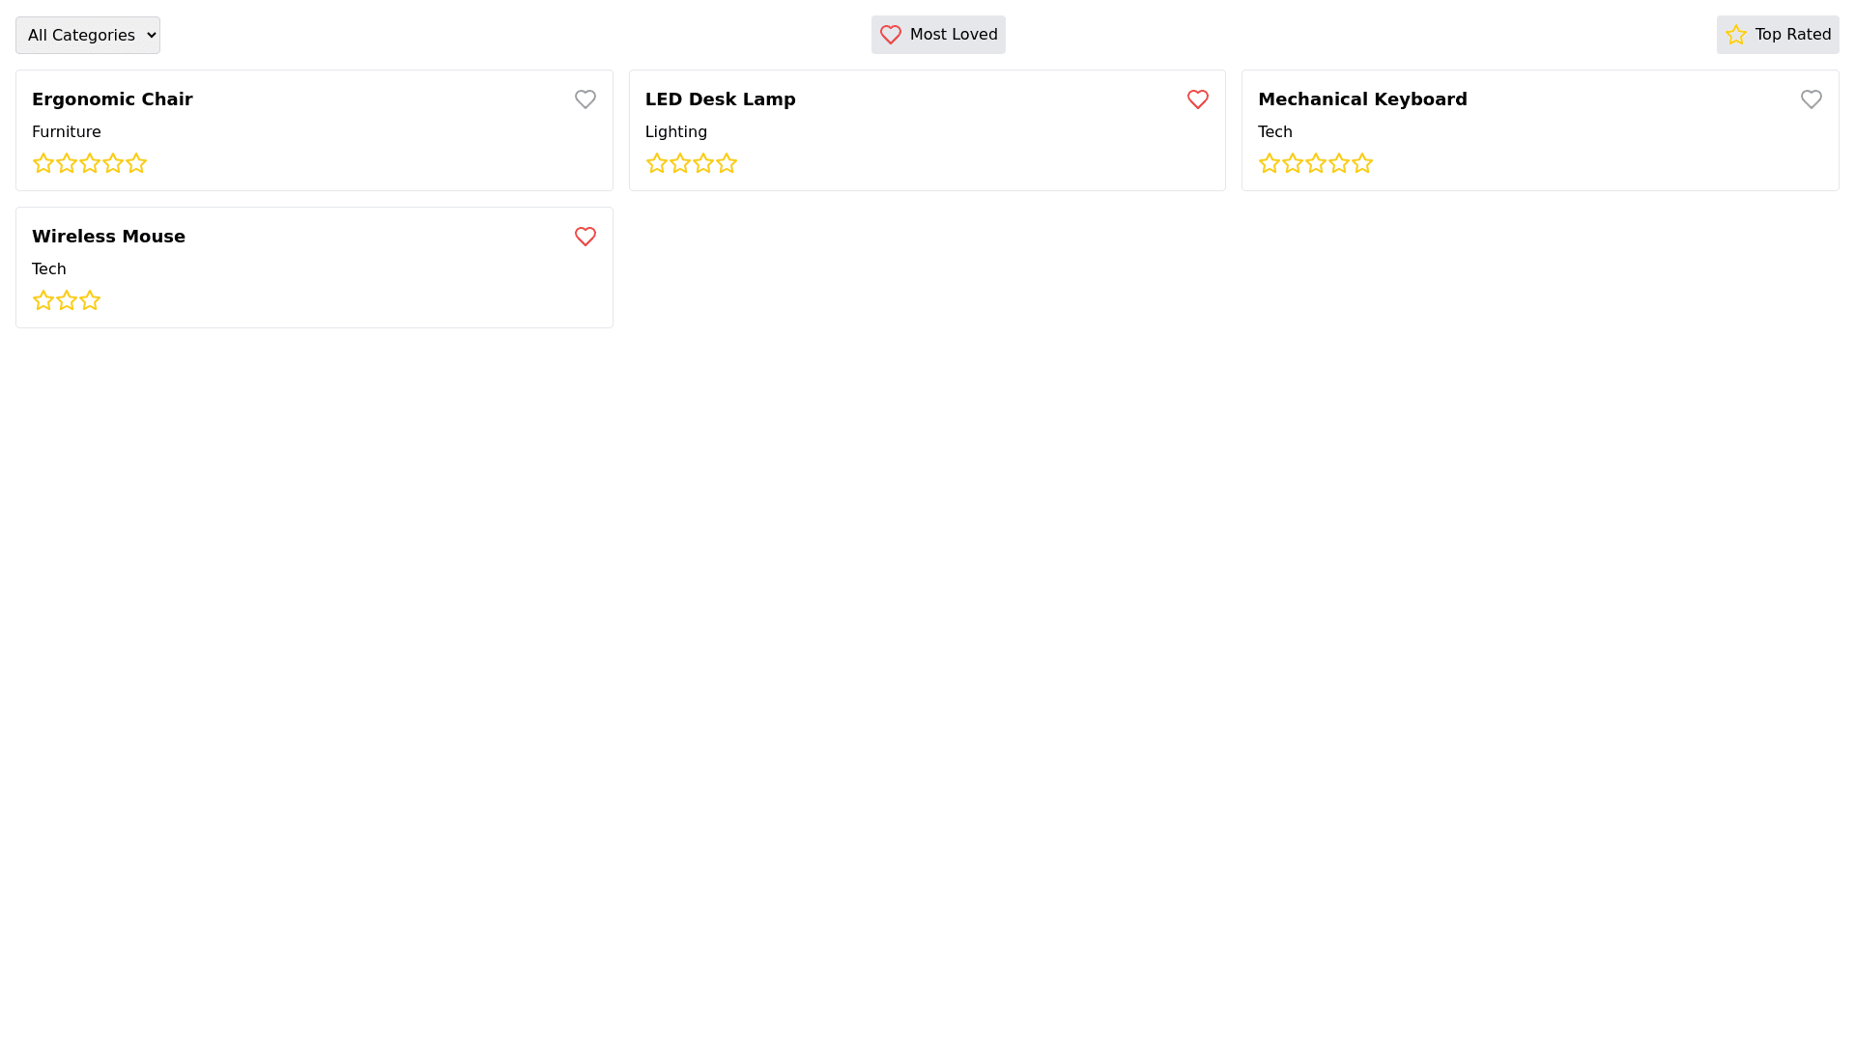Click the Lighting category label
Image resolution: width=1855 pixels, height=1043 pixels.
click(675, 132)
